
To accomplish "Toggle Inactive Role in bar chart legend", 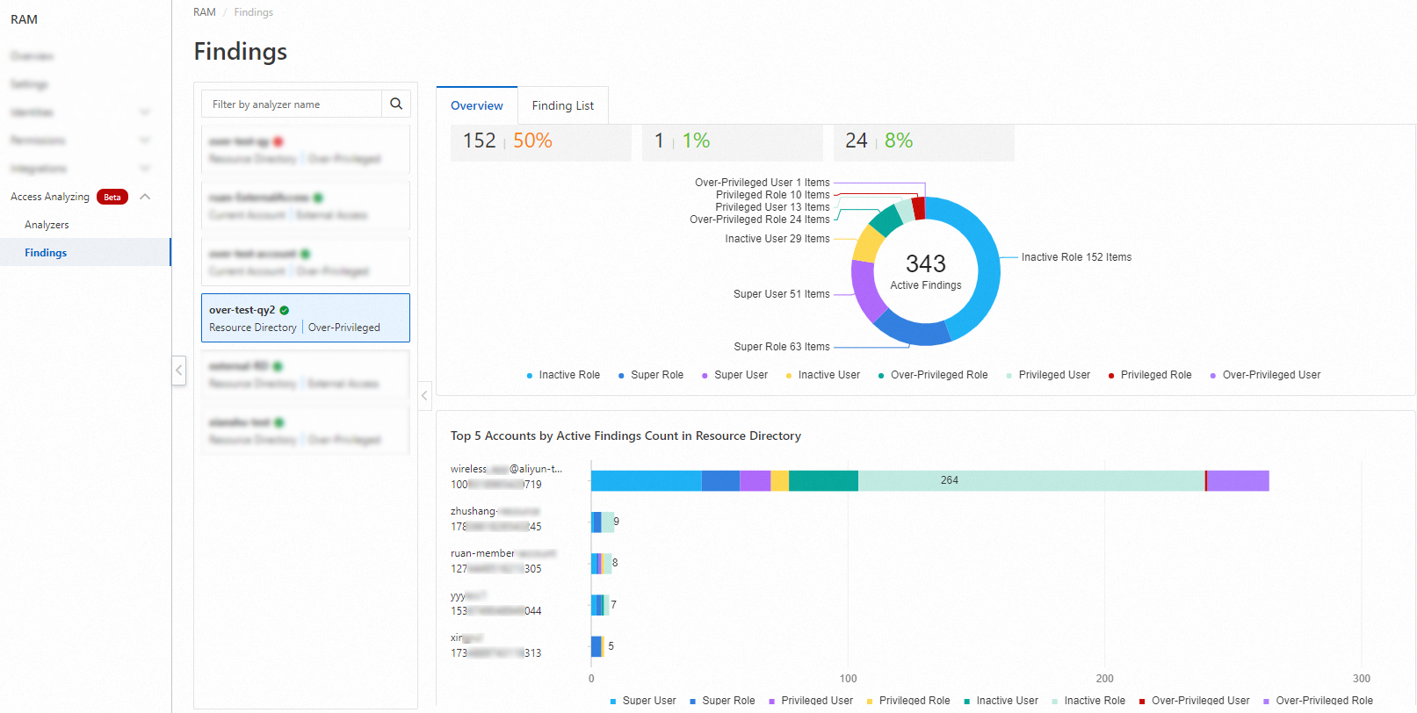I will point(1088,701).
